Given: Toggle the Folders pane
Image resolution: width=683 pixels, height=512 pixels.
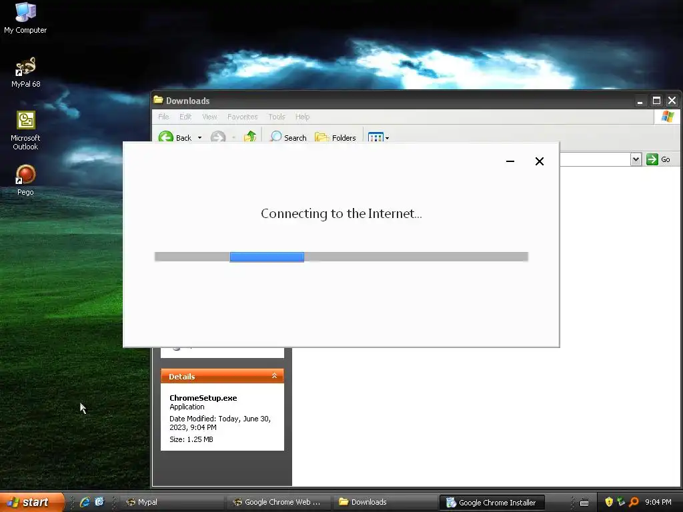Looking at the screenshot, I should click(335, 137).
